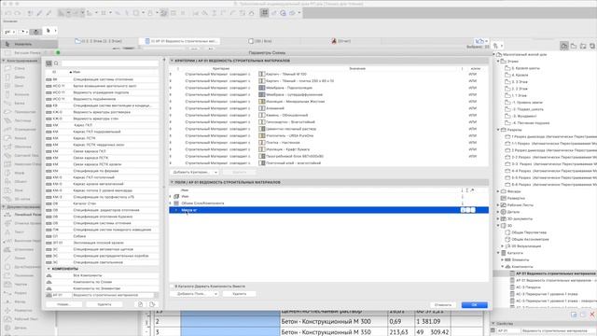Select the Beam (Балка) tool

pos(19,104)
